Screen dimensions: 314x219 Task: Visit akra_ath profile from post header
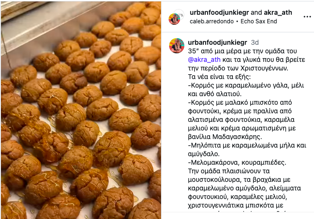point(278,12)
